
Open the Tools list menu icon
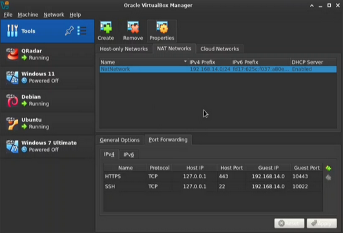pos(82,31)
